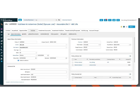The width and height of the screenshot is (140, 105).
Task: Click the checklist icon beside Menu button
Action: coord(127,27)
